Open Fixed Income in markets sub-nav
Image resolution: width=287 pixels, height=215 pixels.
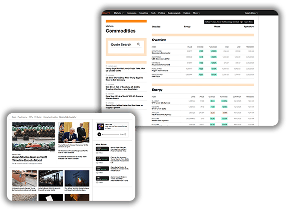(x=23, y=117)
